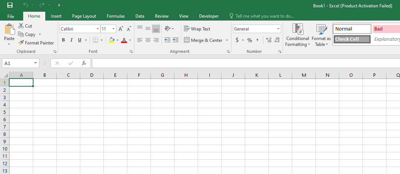This screenshot has width=400, height=174.
Task: Click the Increase Font Size icon
Action: click(x=121, y=29)
